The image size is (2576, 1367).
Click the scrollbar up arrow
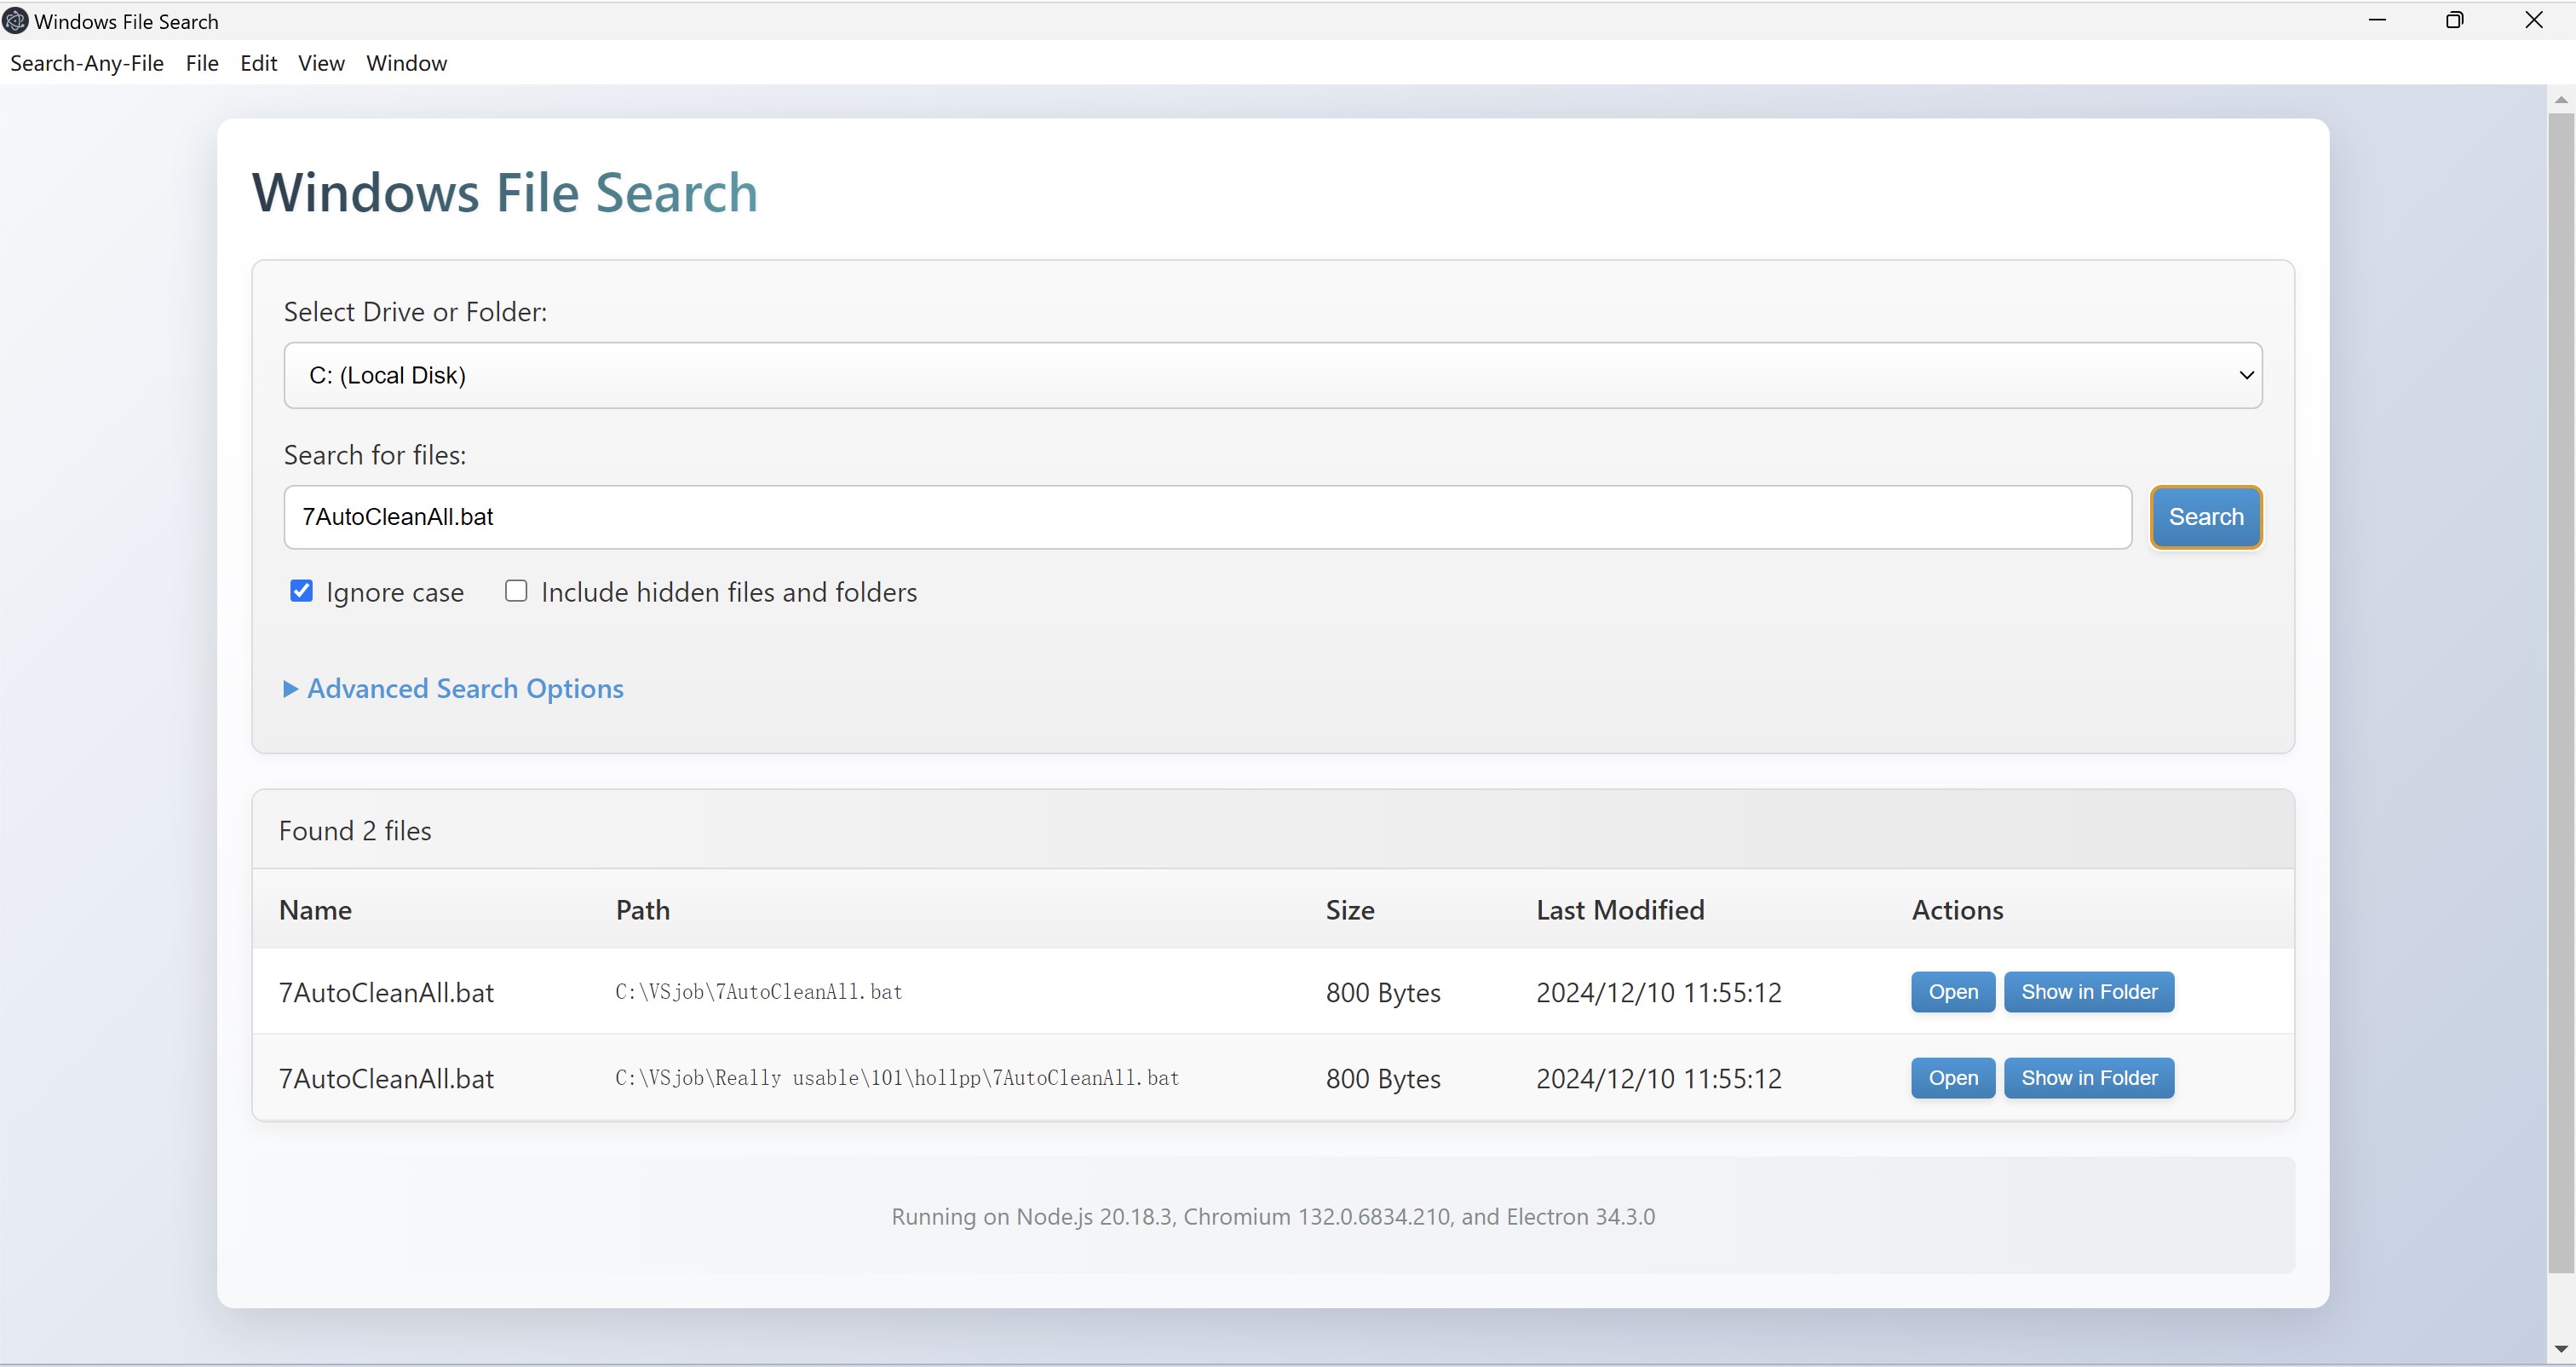click(x=2561, y=99)
